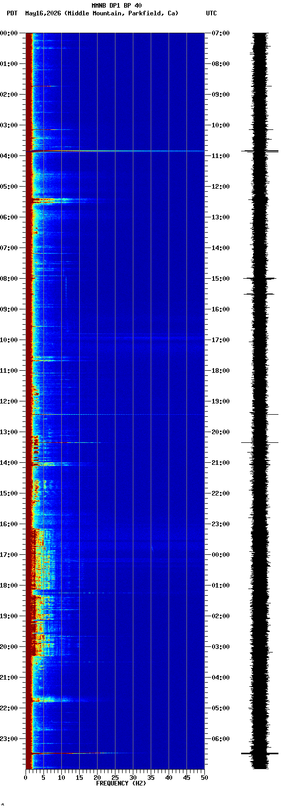This screenshot has height=810, width=282.
Task: Click the UTC time label '09:00' on right axis
Action: tap(221, 95)
